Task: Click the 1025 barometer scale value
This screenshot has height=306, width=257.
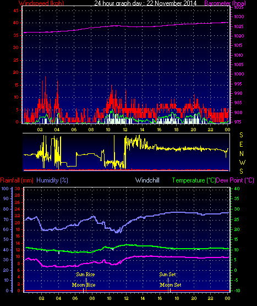Action: [239, 26]
